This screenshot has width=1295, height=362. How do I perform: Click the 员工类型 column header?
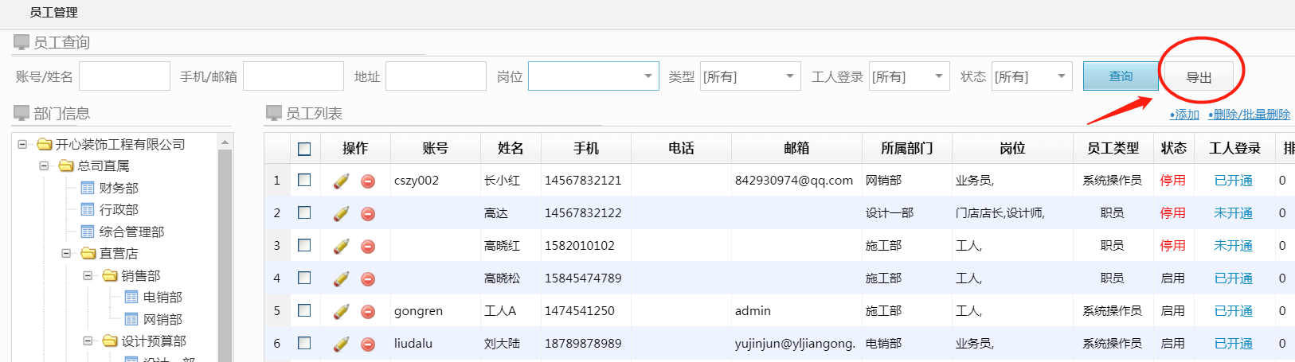tap(1113, 148)
